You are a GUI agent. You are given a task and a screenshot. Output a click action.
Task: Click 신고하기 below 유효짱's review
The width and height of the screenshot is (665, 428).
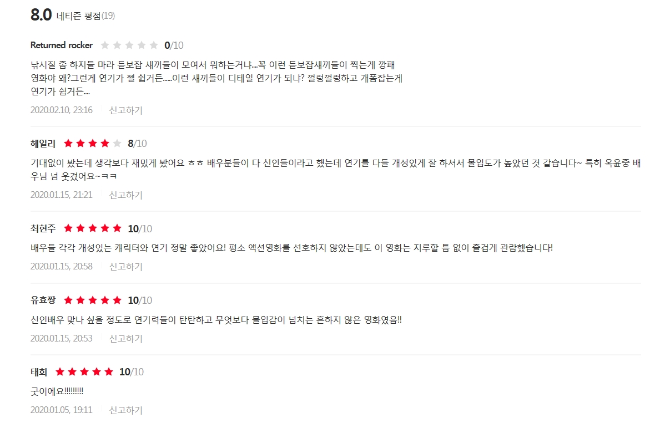click(125, 338)
